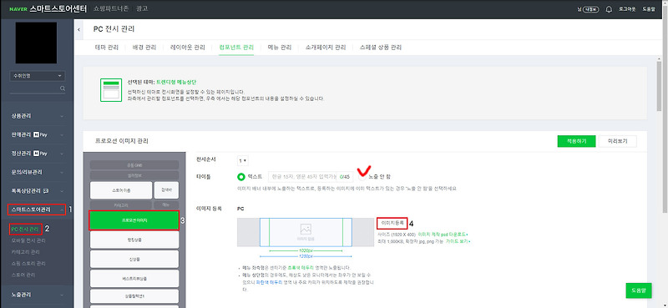Screen dimensions: 668x308
Task: Click the 내정보 badge in header
Action: pyautogui.click(x=591, y=9)
